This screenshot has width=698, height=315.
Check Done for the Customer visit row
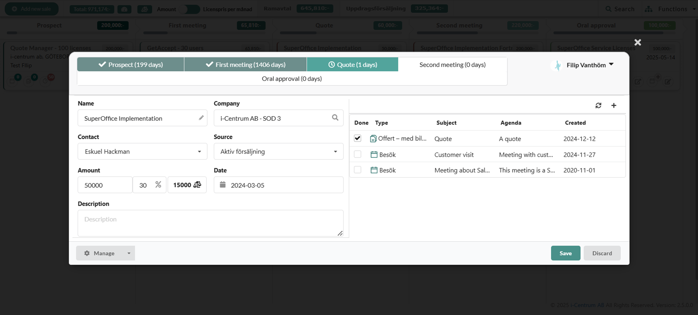358,154
